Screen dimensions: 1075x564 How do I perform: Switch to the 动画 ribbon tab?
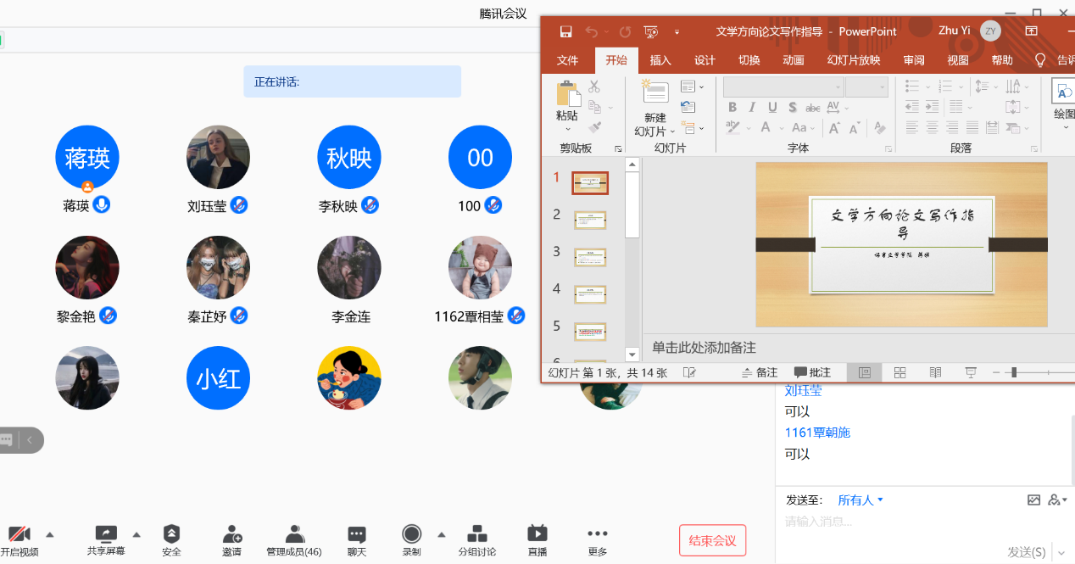(x=794, y=60)
